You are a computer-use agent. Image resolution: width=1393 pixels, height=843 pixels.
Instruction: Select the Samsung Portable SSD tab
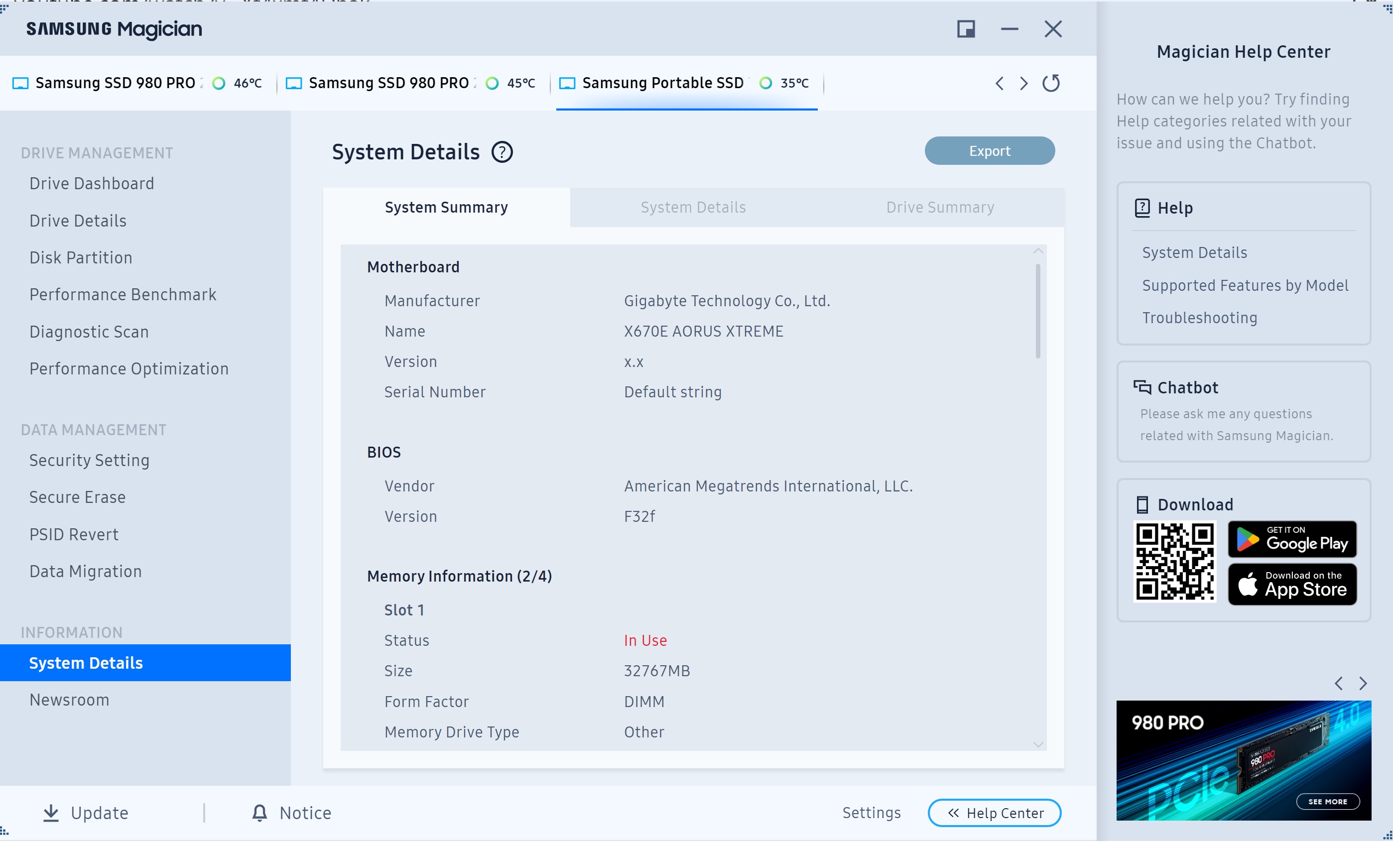click(686, 84)
